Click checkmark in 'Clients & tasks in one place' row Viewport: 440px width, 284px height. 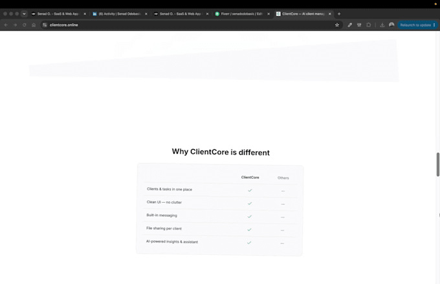tap(250, 190)
